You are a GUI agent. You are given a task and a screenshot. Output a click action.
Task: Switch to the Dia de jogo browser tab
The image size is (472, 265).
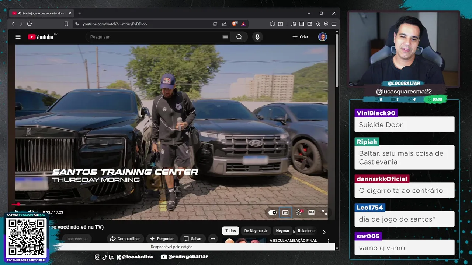[41, 13]
